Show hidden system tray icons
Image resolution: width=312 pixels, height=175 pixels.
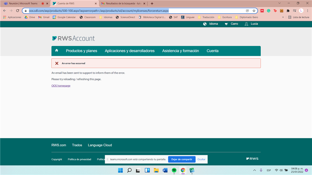point(254,170)
